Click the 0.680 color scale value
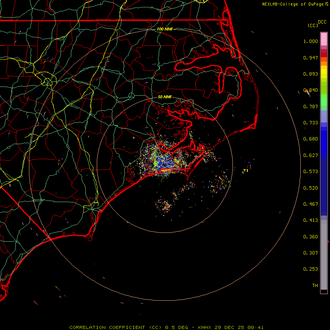This screenshot has height=330, width=330. pos(311,139)
